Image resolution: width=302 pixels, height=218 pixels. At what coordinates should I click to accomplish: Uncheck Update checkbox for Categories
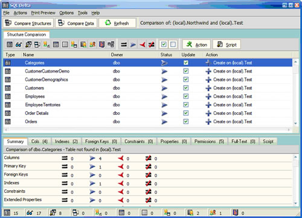click(186, 63)
